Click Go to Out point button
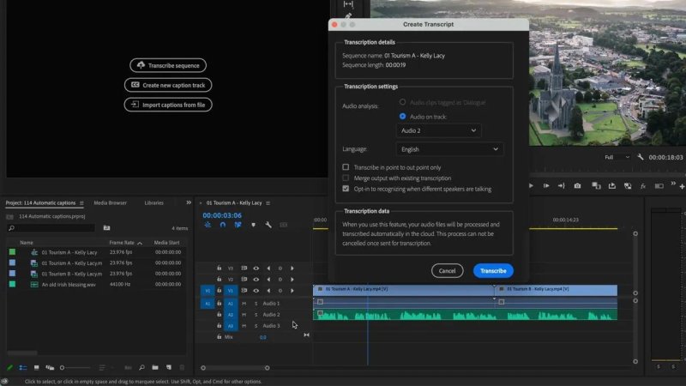 click(x=562, y=186)
